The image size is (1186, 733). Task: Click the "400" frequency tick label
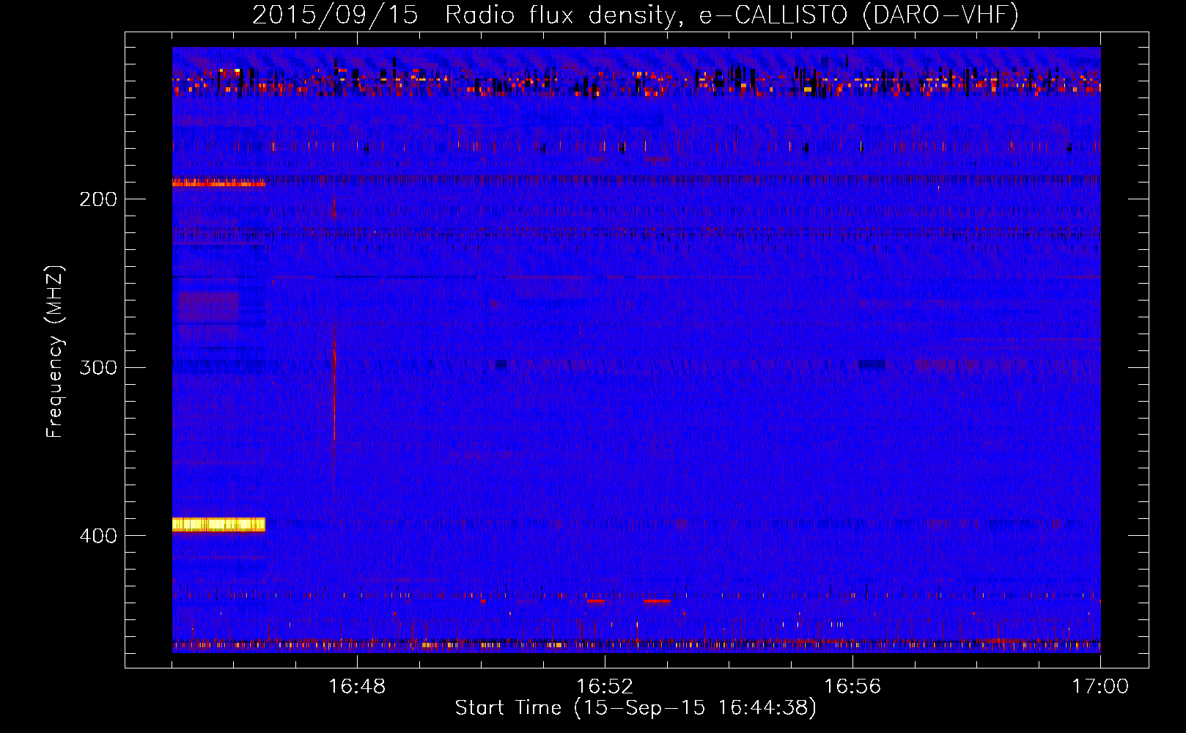[x=98, y=536]
